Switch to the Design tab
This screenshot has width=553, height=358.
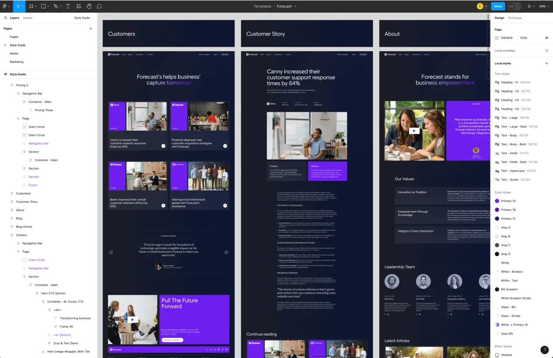point(499,18)
